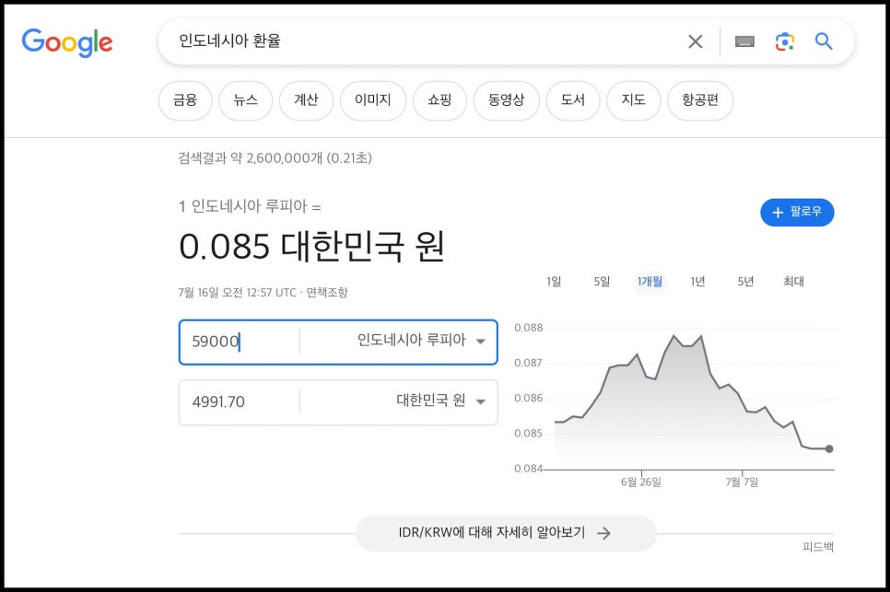This screenshot has height=592, width=890.
Task: Select the 항공편 filter chip
Action: 700,100
